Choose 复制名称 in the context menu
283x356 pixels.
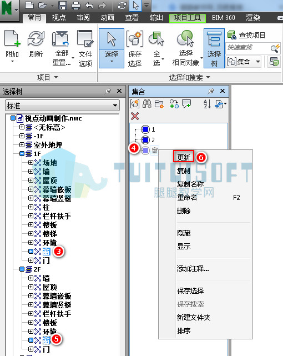(x=190, y=184)
